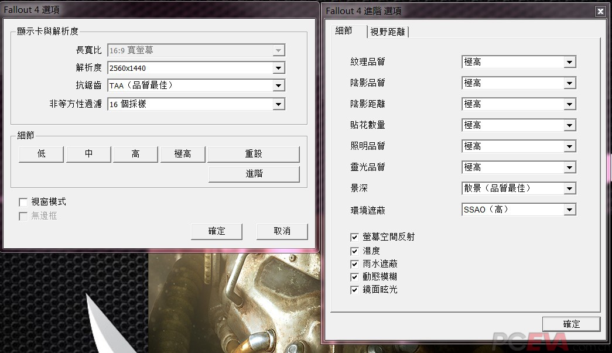Image resolution: width=612 pixels, height=353 pixels.
Task: Uncheck the 濕度 checkbox
Action: click(x=354, y=251)
